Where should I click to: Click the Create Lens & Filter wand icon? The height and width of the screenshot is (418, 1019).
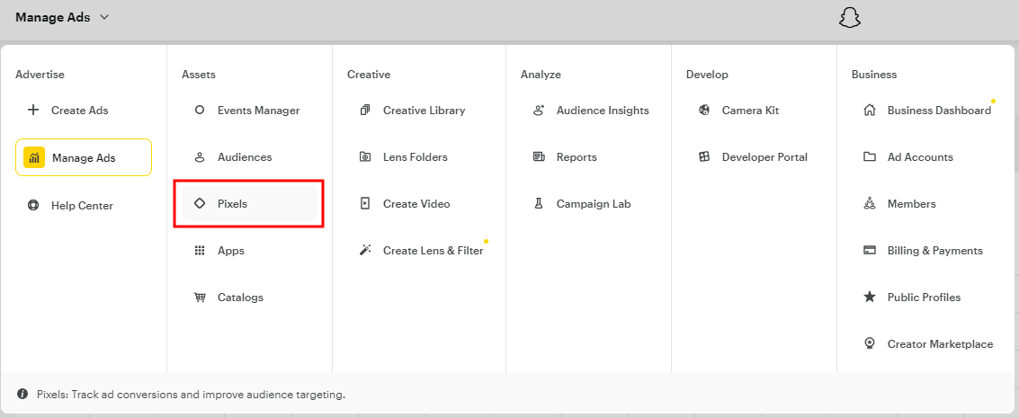(x=365, y=251)
